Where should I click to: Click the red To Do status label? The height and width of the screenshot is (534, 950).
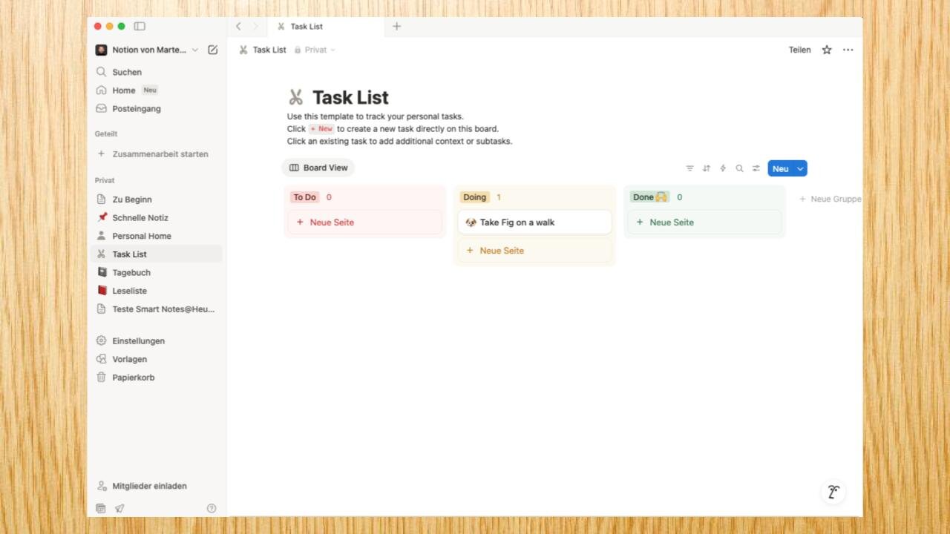tap(304, 197)
